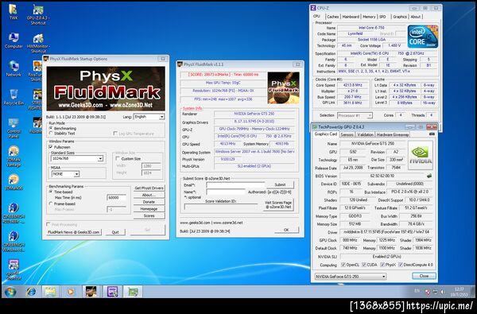The height and width of the screenshot is (314, 477).
Task: Enable the Custom Size checkbox
Action: pyautogui.click(x=118, y=158)
